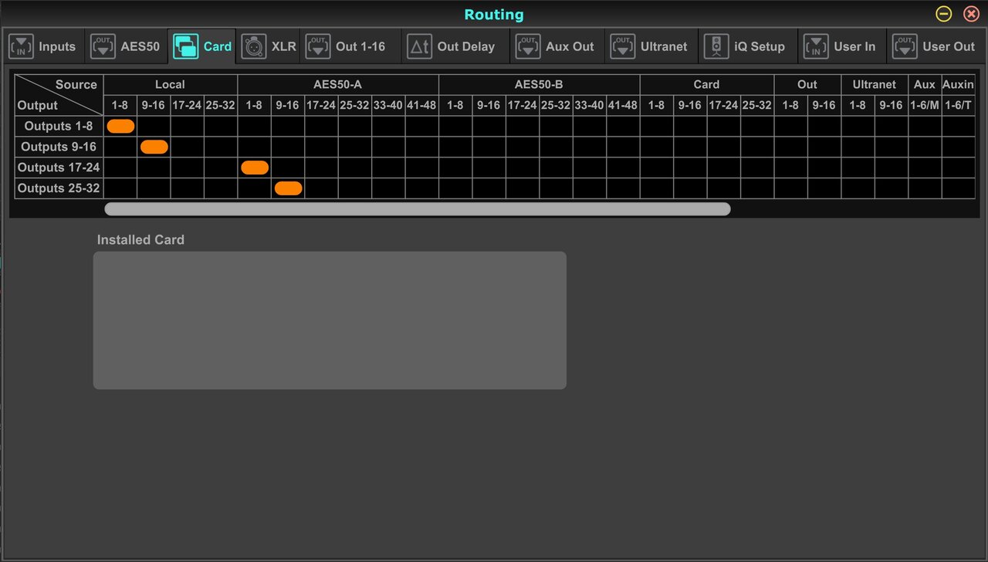The image size is (988, 562).
Task: Switch to the Out Delay tab label
Action: pos(466,46)
